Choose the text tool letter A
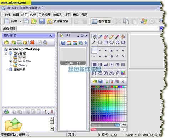This screenshot has width=169, height=138. [x=112, y=73]
